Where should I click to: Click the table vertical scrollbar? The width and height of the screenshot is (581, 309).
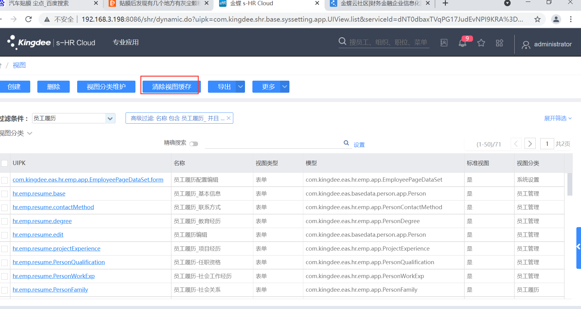tap(570, 184)
